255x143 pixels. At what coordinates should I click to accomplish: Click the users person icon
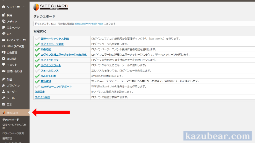[x=4, y=92]
